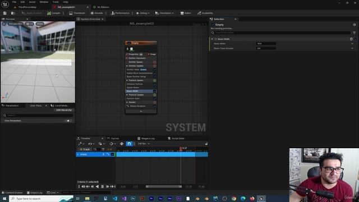Toggle the timeline snapping magnet button
This screenshot has width=359, height=202.
point(129,144)
